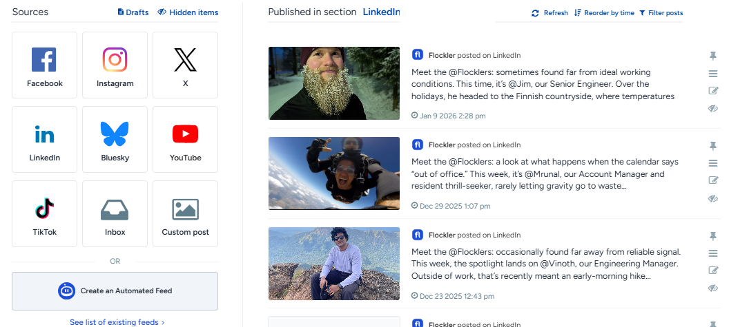Viewport: 749px width, 327px height.
Task: Click the @Vinoth post description text
Action: point(546,264)
